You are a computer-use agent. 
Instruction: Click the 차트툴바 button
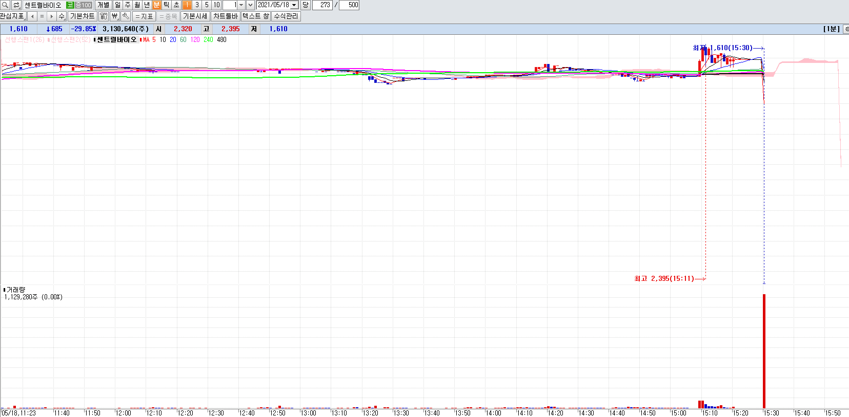click(x=226, y=16)
